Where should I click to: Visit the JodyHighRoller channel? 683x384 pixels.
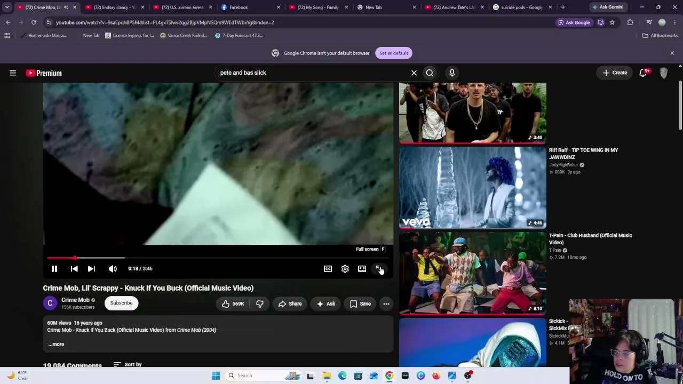[x=563, y=165]
